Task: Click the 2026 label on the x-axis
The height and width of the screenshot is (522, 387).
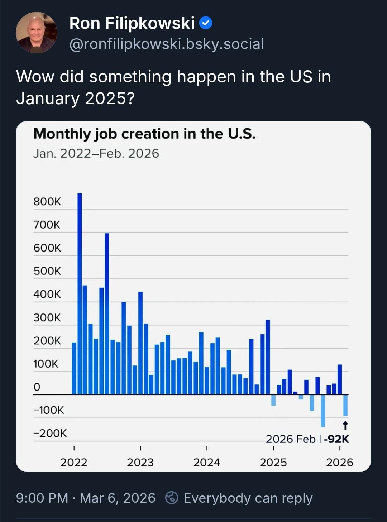Action: pos(339,462)
